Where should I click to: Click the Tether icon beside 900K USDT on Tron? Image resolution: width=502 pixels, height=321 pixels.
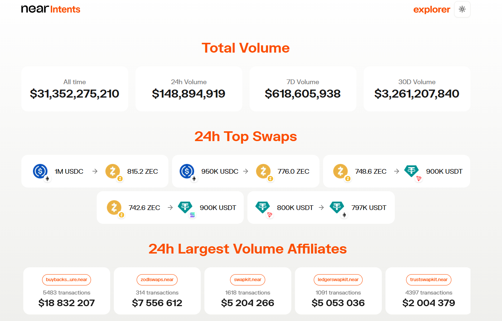(411, 171)
